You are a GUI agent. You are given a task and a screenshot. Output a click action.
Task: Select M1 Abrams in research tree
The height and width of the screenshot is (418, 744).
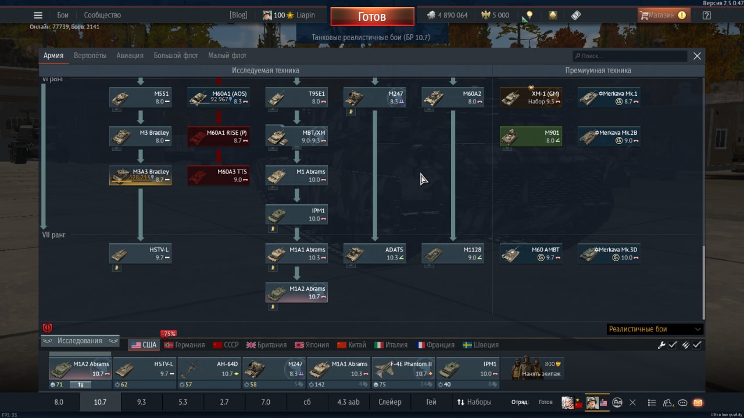[296, 175]
